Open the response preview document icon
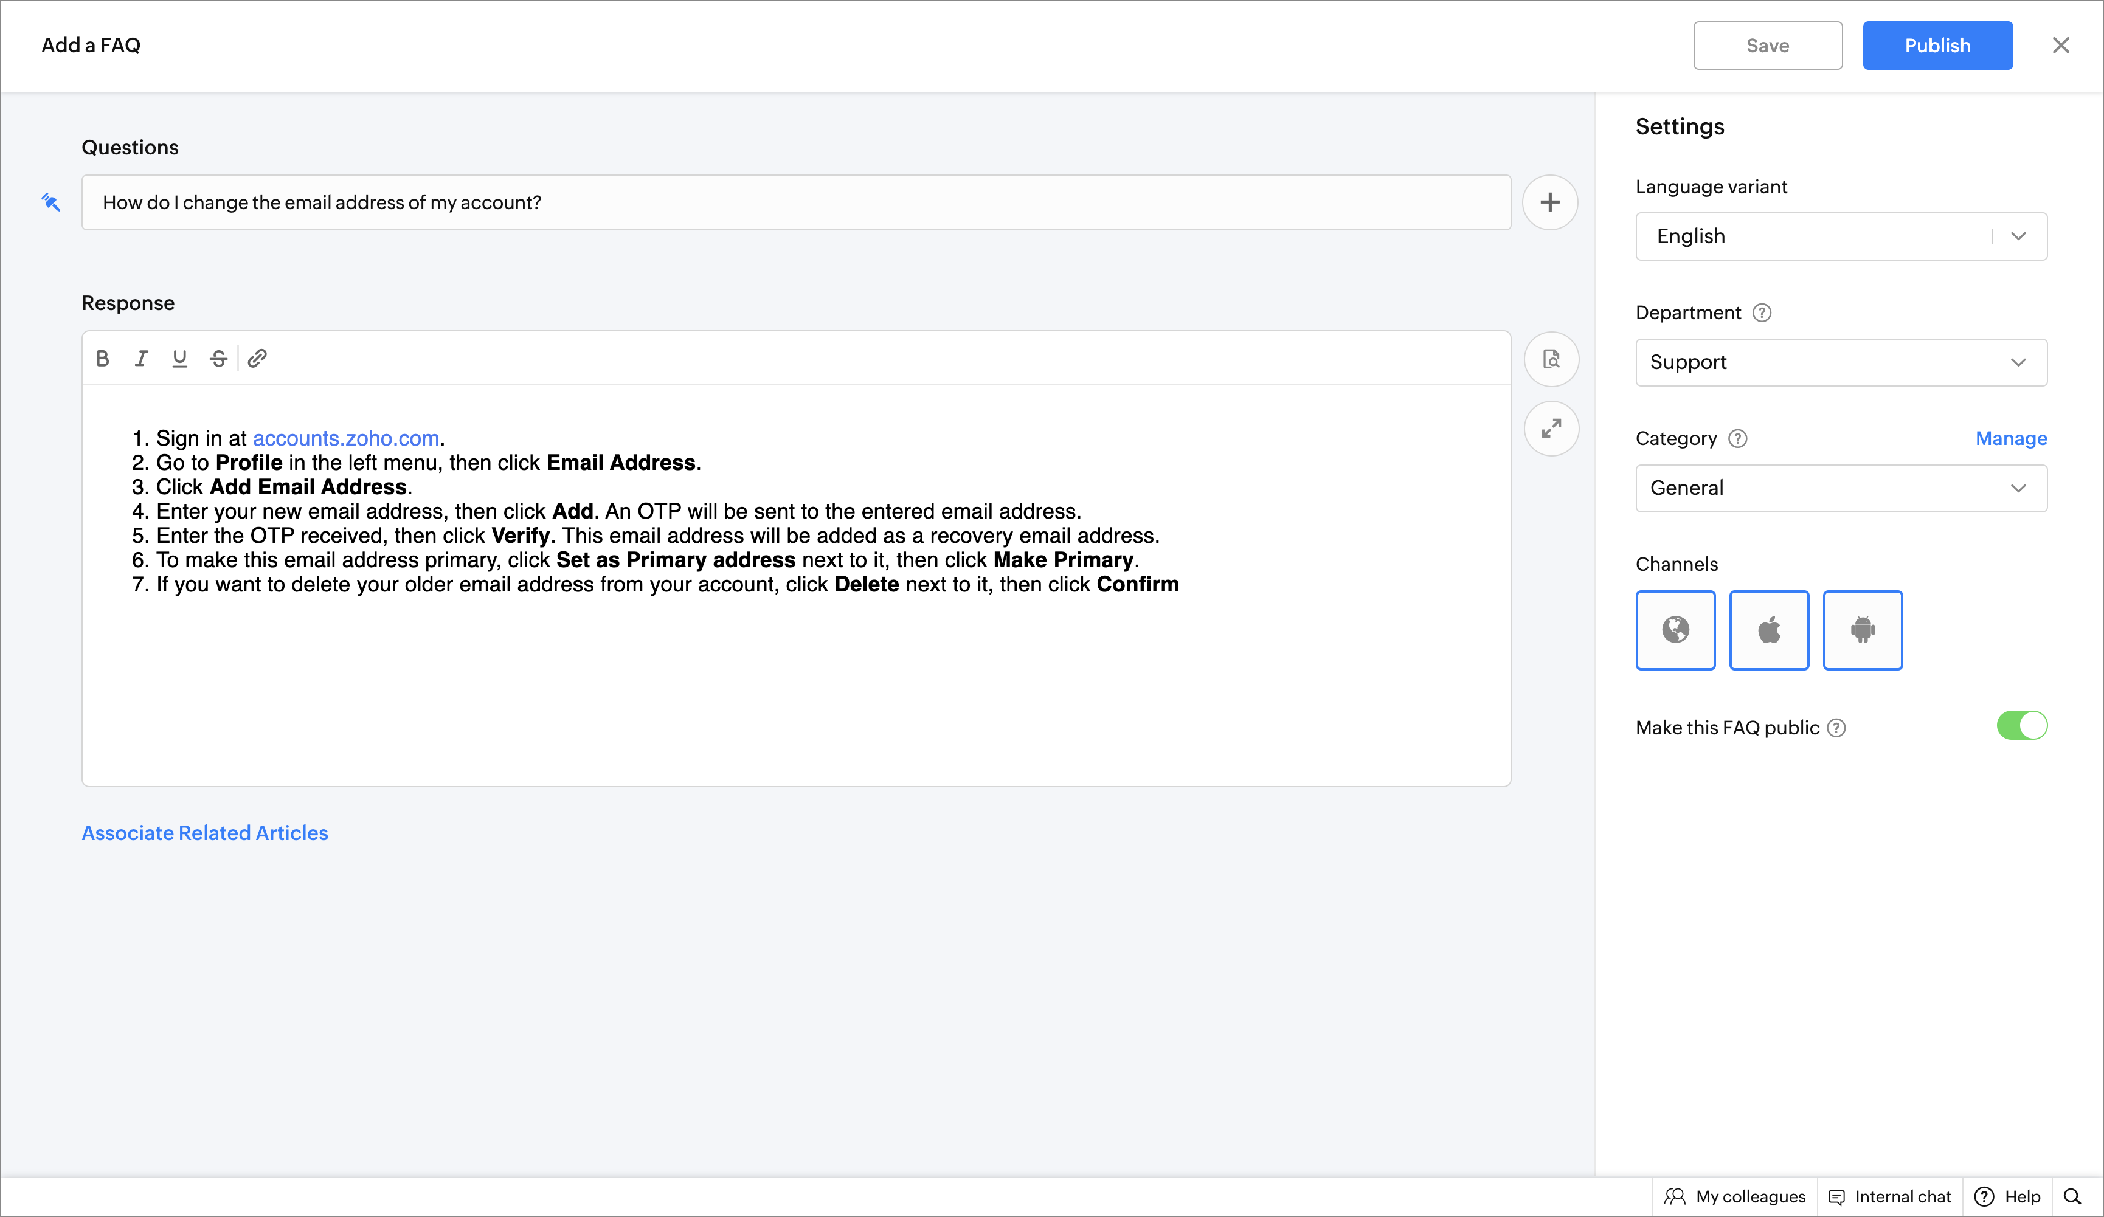Screen dimensions: 2104x1217 [x=1551, y=359]
